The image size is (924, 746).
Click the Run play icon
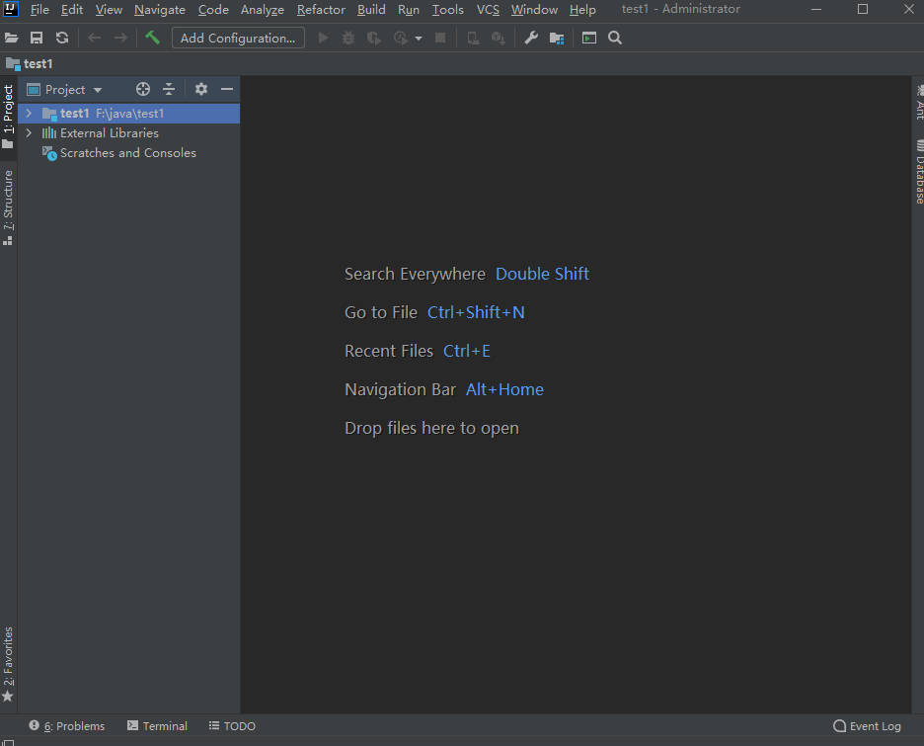323,39
